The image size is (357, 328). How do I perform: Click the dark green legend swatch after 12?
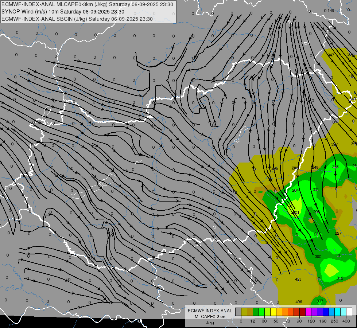pyautogui.click(x=256, y=312)
